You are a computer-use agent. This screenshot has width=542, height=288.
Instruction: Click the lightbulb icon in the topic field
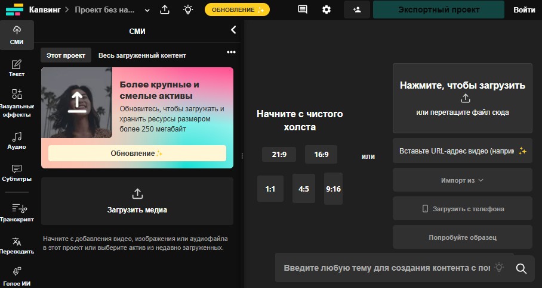(499, 267)
